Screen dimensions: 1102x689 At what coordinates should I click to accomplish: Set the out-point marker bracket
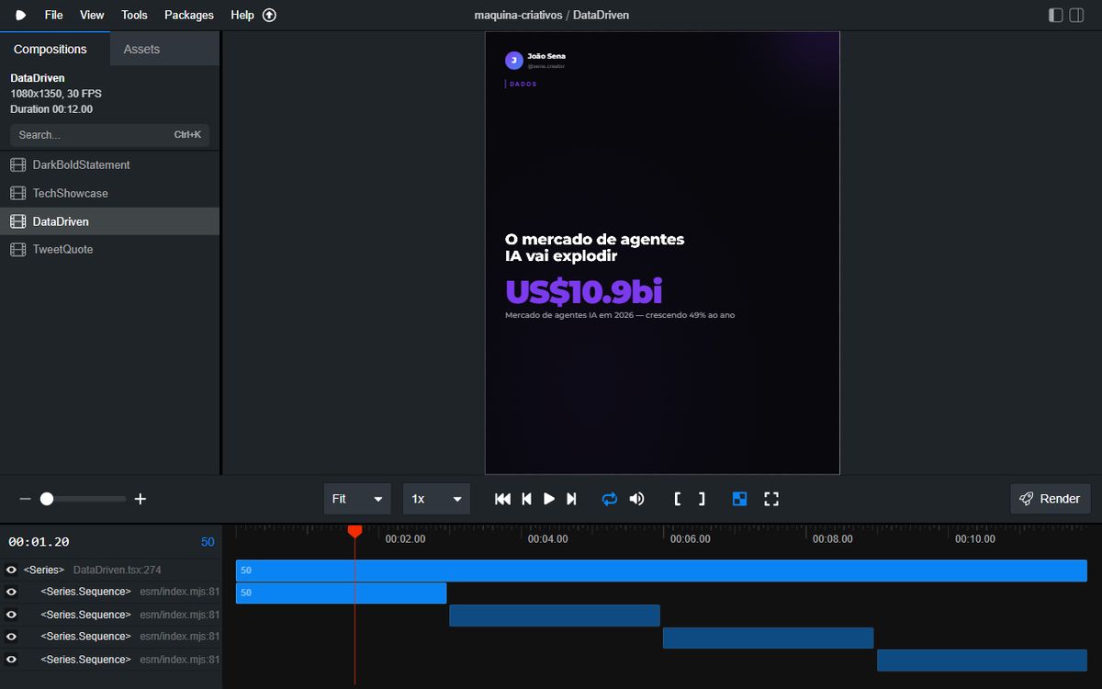tap(702, 499)
